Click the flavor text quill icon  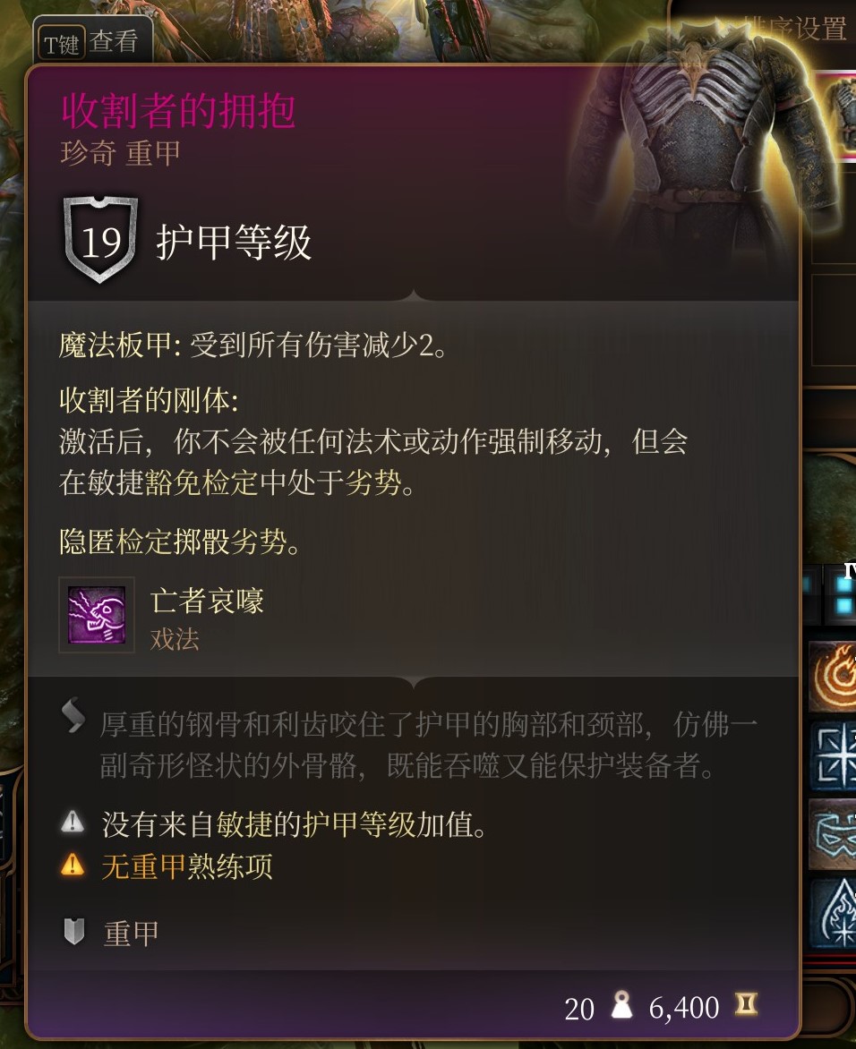pos(73,715)
